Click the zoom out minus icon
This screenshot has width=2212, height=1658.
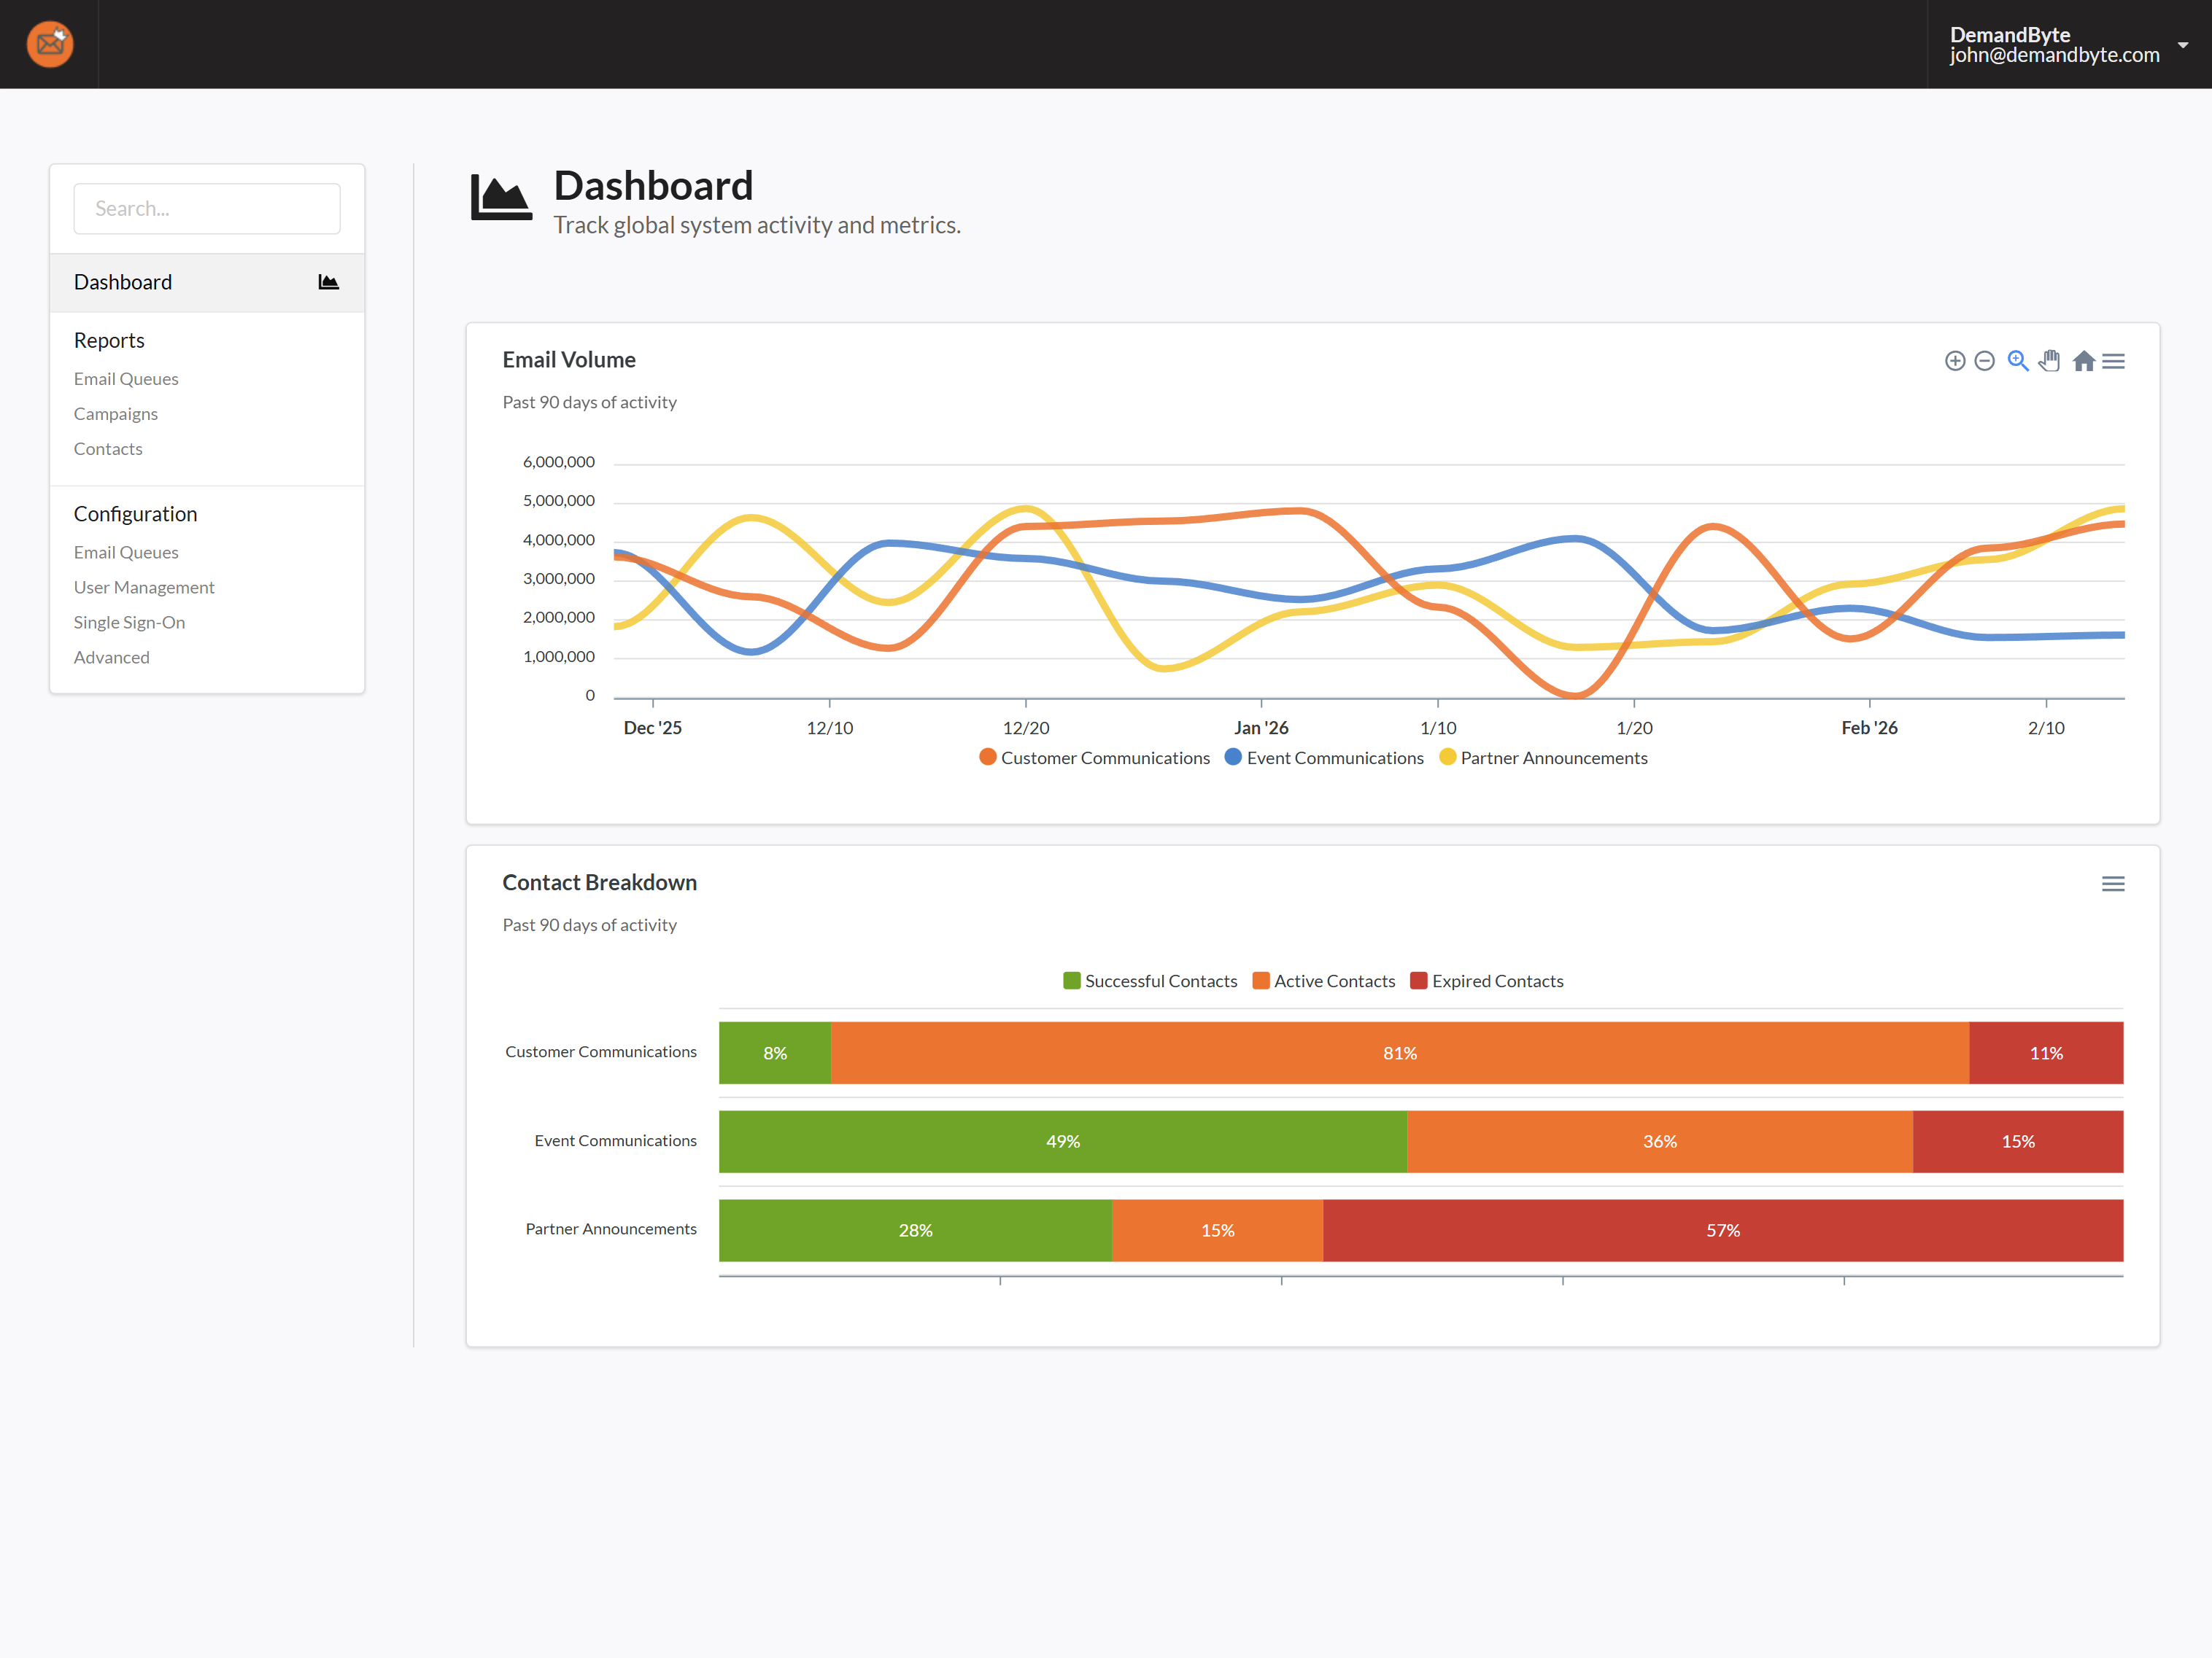coord(1984,361)
